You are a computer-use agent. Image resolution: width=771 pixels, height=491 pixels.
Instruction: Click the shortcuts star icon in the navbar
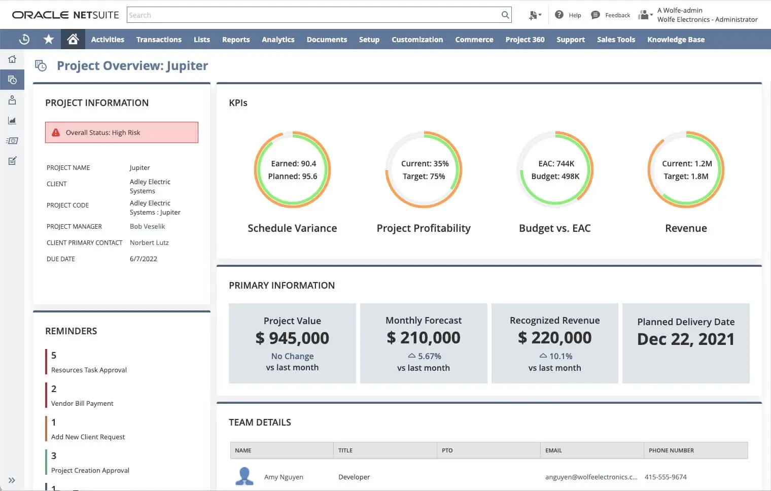pyautogui.click(x=48, y=39)
